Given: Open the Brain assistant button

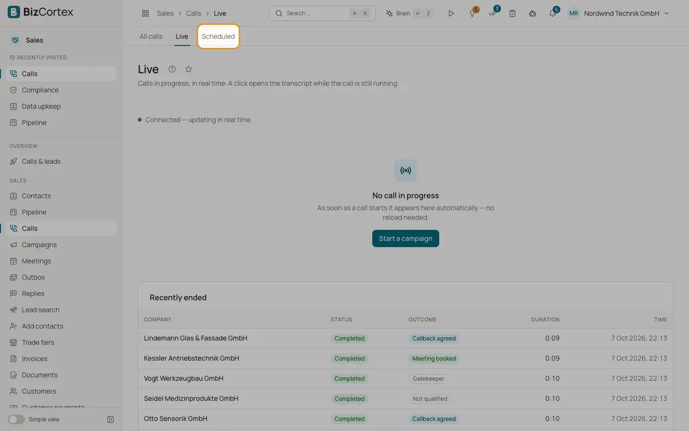Looking at the screenshot, I should coord(409,13).
